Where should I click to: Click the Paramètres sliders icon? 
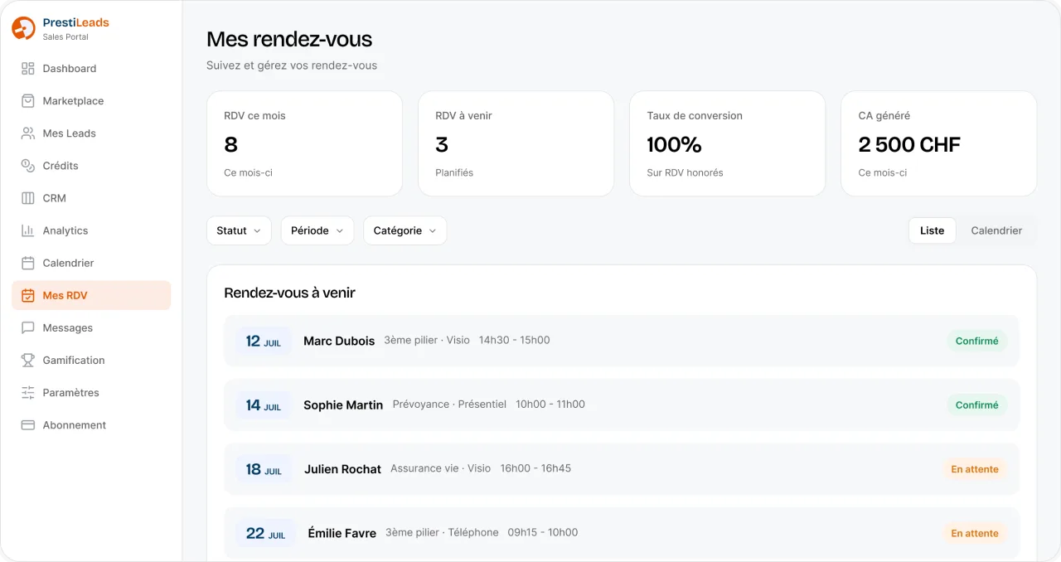(27, 392)
